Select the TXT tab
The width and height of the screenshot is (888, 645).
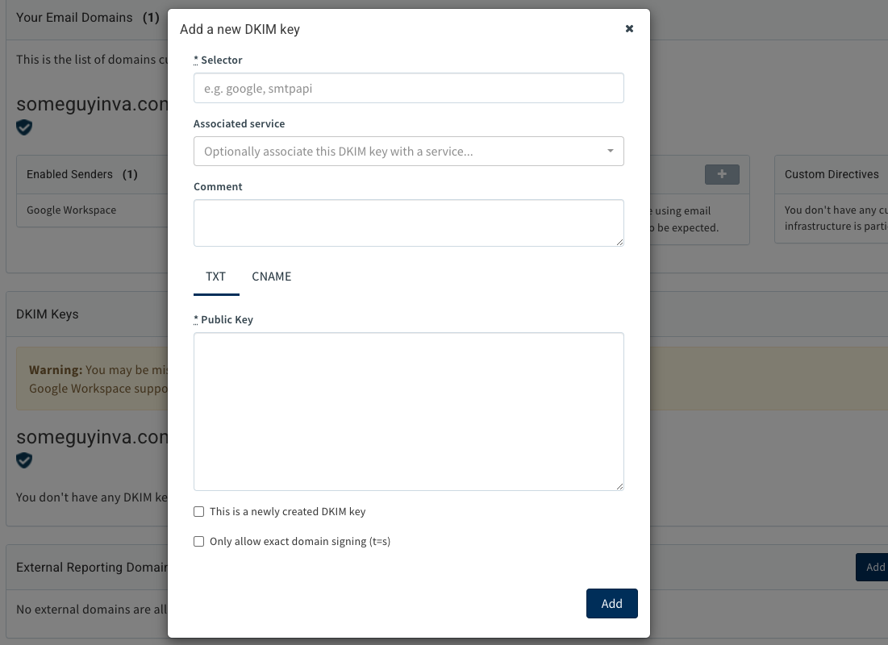(215, 277)
